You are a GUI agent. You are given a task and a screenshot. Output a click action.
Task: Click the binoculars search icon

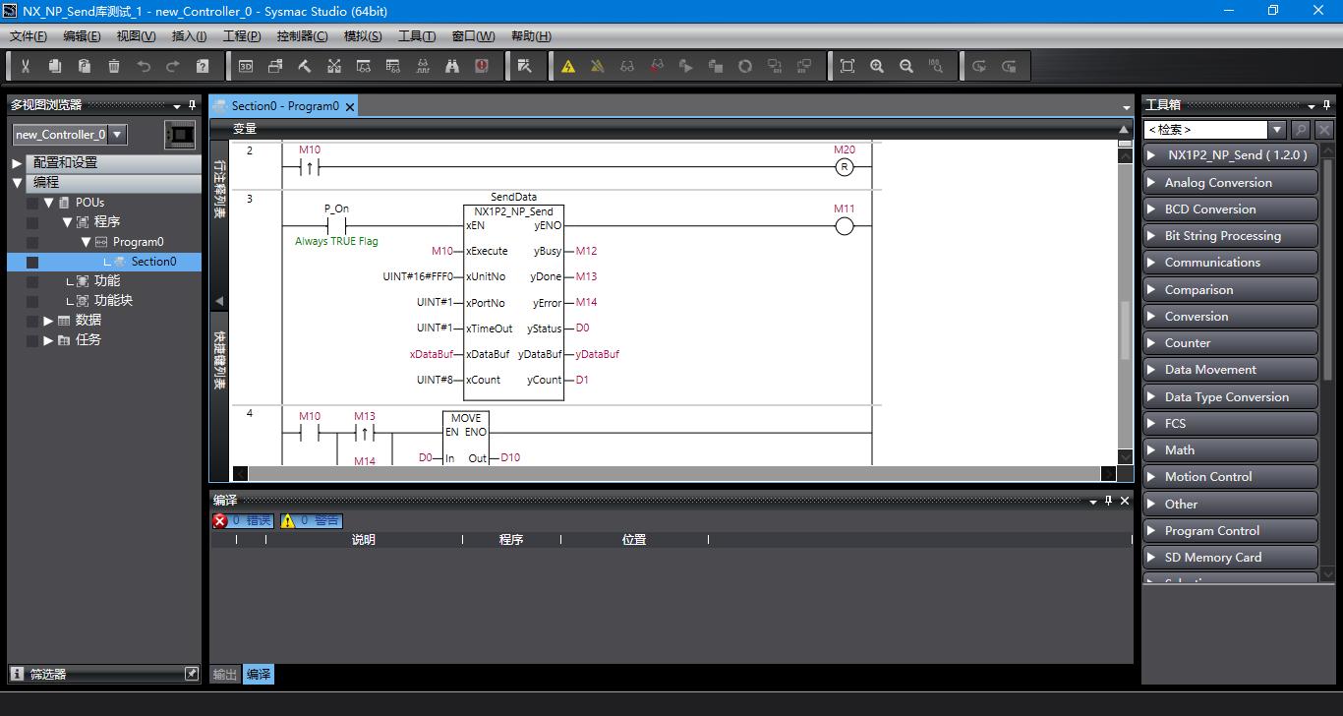[x=452, y=66]
